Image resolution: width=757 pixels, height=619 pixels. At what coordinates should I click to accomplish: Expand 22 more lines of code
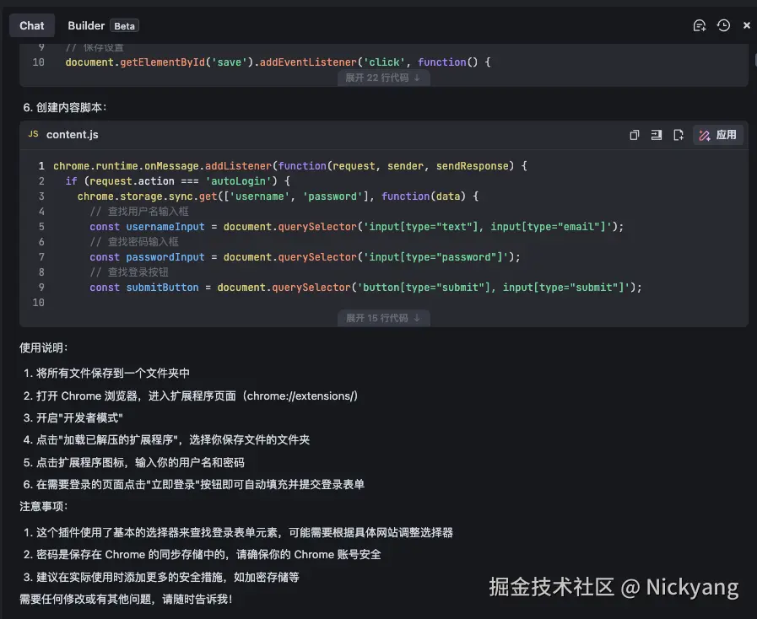coord(383,78)
